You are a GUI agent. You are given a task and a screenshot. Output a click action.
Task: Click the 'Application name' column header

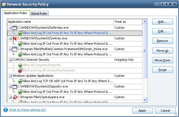coord(61,22)
